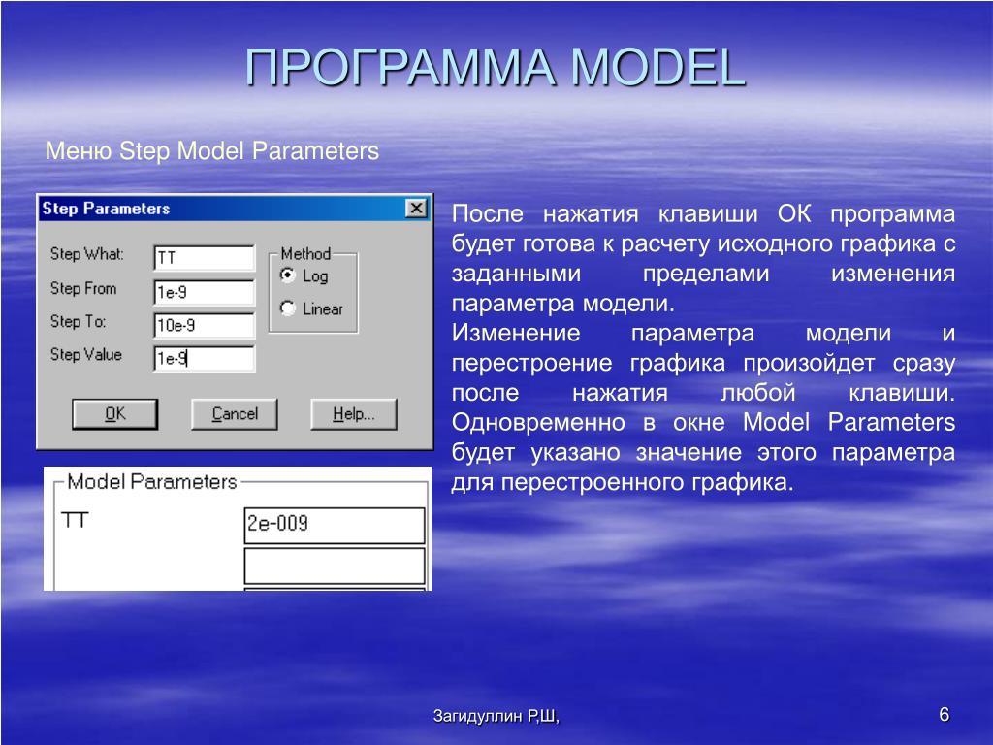Click the author name 'Загидуллин Р.Ш.'

(x=496, y=716)
